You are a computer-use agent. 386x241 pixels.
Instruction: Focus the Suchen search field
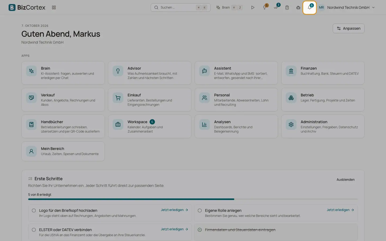[180, 7]
